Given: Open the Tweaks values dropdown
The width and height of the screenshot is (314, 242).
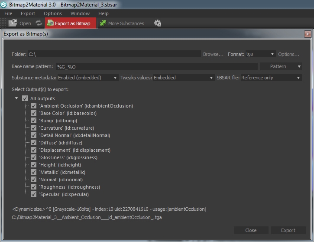Looking at the screenshot, I should pos(184,78).
